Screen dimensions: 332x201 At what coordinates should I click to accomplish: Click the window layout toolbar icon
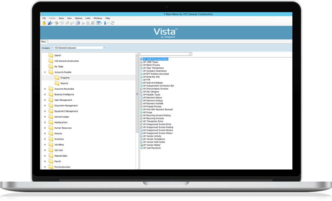98,23
